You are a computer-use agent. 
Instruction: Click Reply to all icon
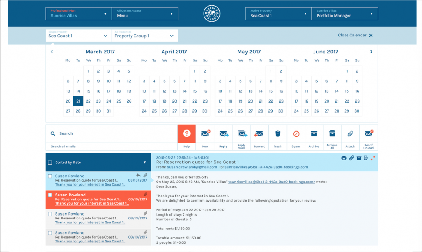pos(242,133)
